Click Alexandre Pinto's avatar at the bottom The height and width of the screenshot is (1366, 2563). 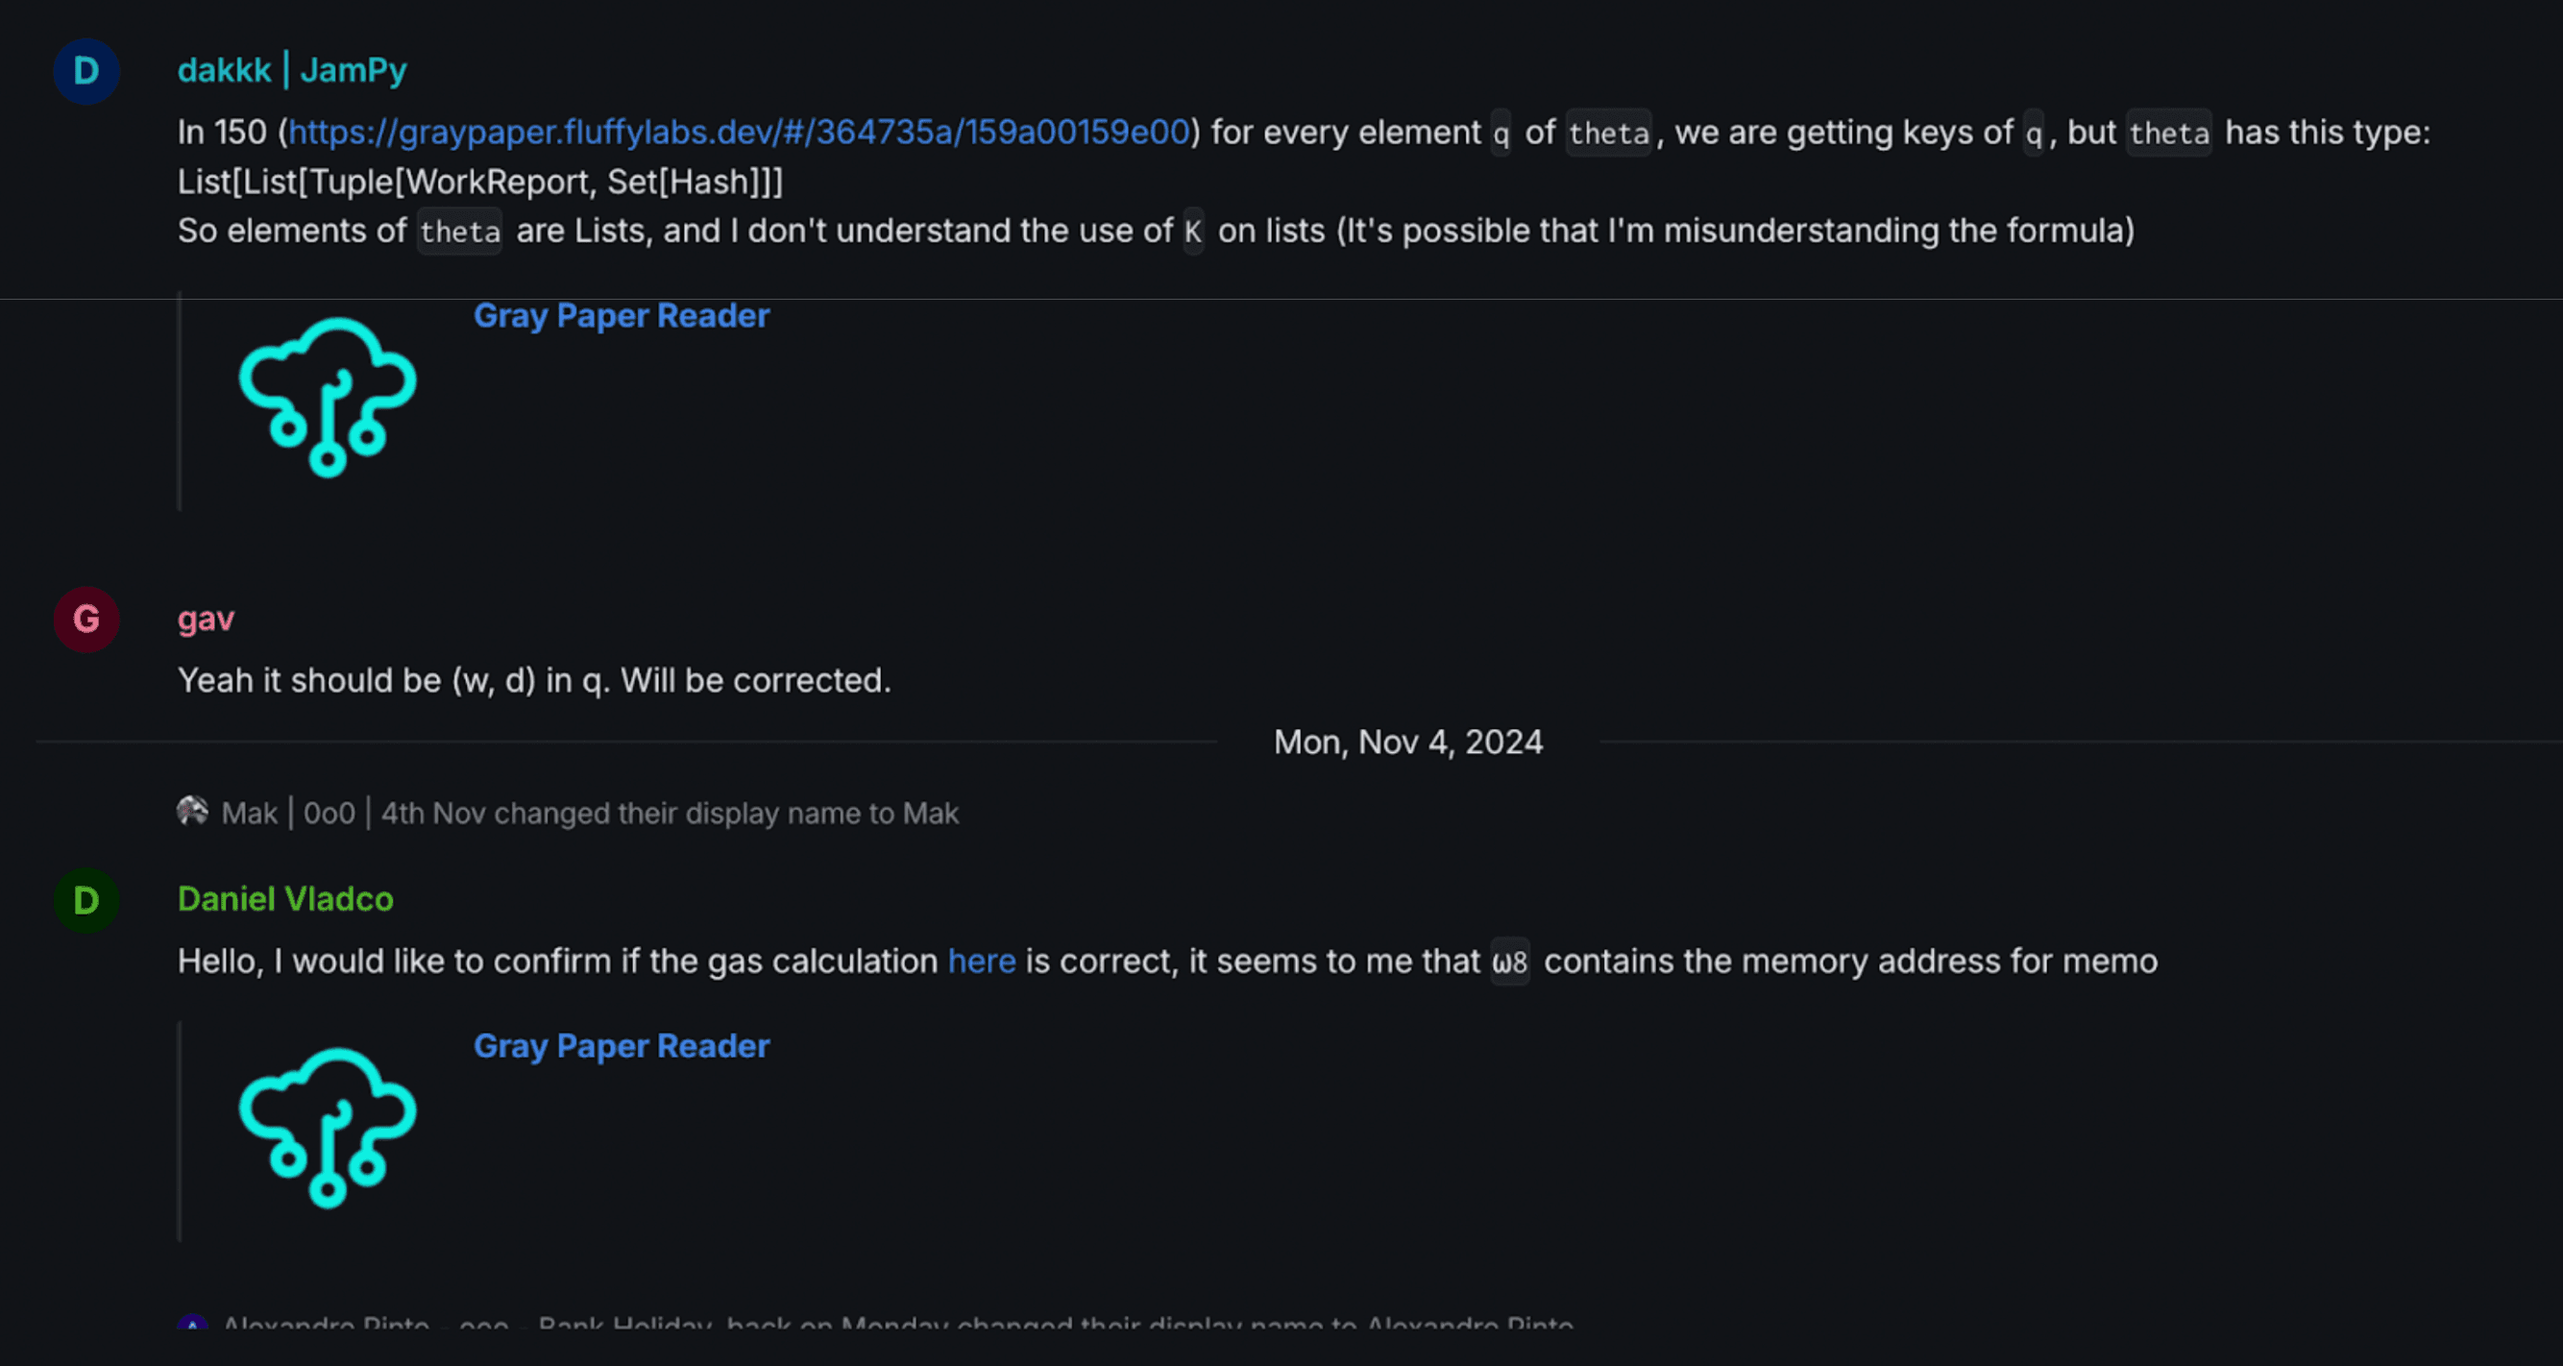pyautogui.click(x=192, y=1325)
